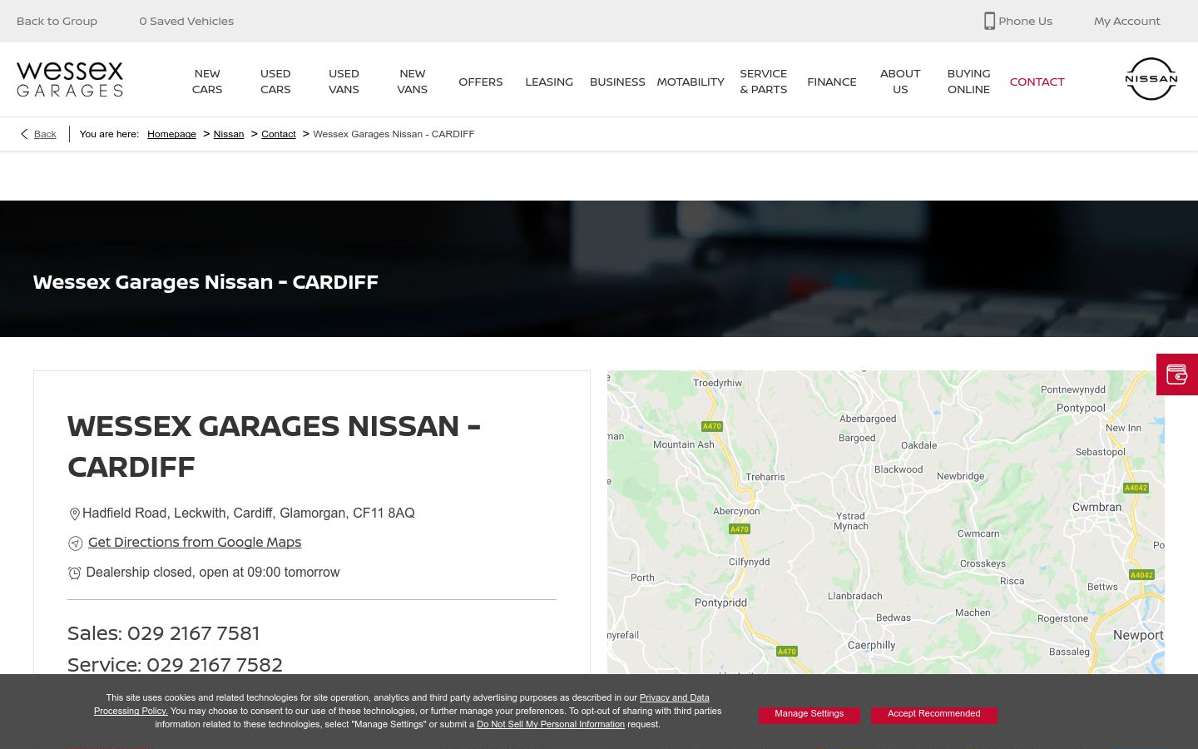This screenshot has height=749, width=1198.
Task: Click the A4042 road marker near Cwmbran on map
Action: (1136, 488)
